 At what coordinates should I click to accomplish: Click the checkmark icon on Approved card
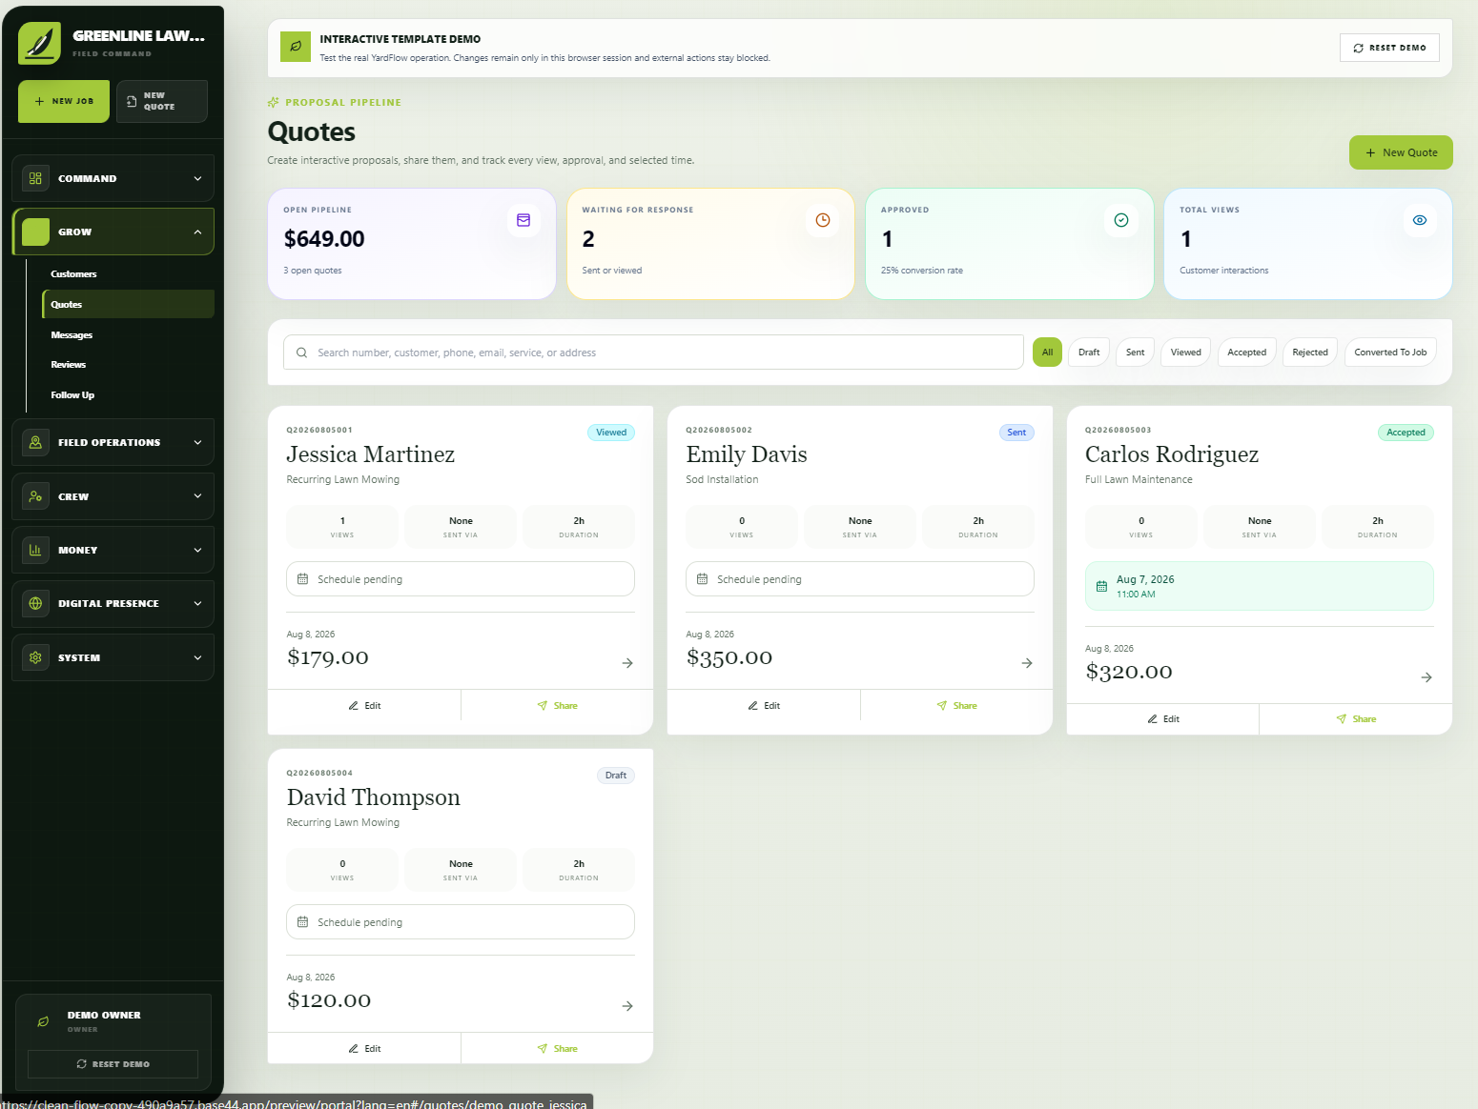1121,220
